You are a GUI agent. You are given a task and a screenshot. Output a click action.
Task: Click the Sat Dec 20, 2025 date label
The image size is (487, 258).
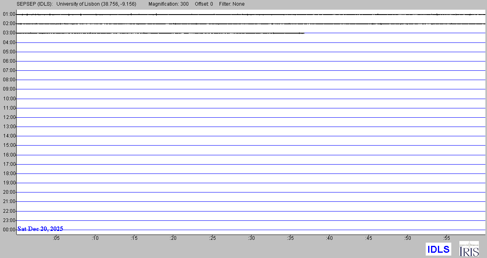click(x=40, y=229)
